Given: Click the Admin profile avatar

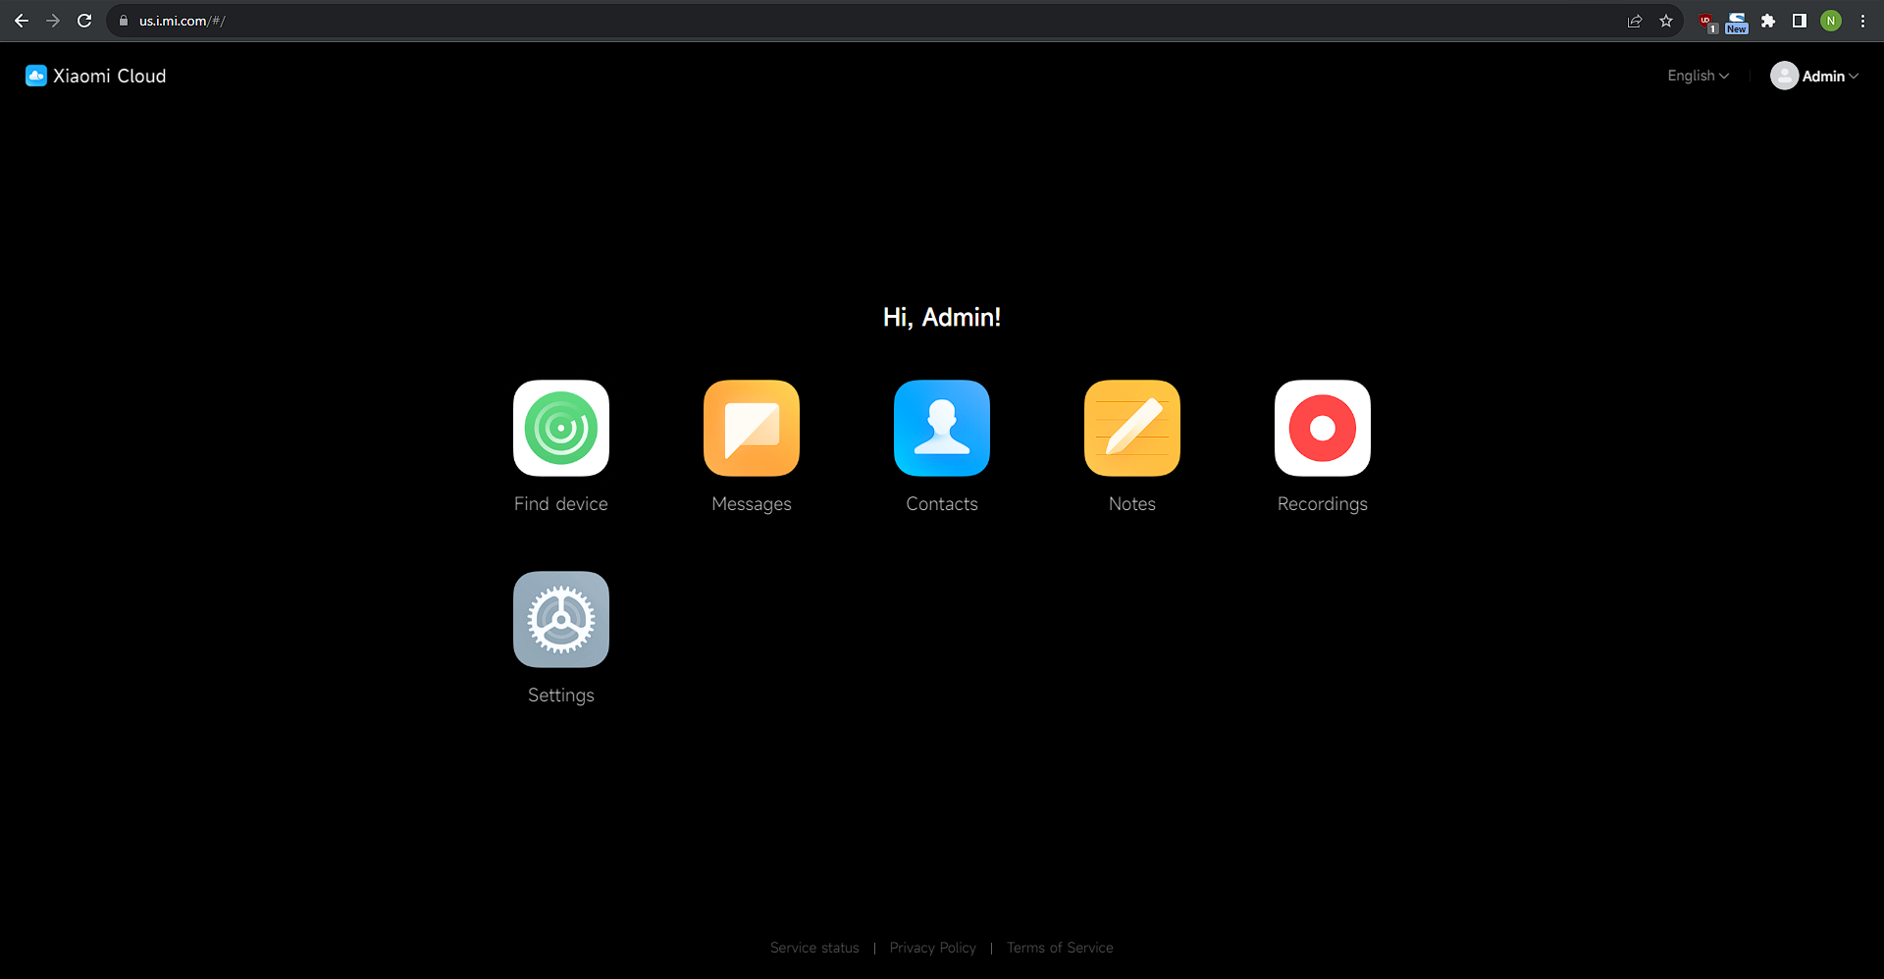Looking at the screenshot, I should pos(1784,76).
